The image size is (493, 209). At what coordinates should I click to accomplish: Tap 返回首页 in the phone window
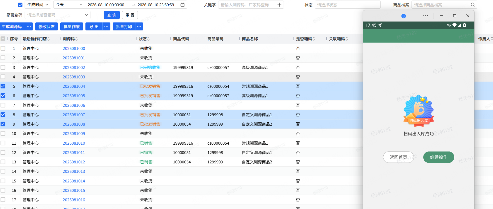(398, 157)
